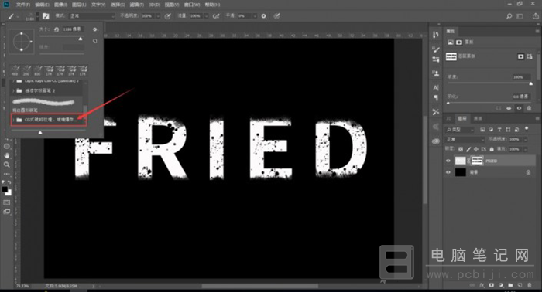Open the Character panel icon
542x292 pixels.
coord(436,87)
